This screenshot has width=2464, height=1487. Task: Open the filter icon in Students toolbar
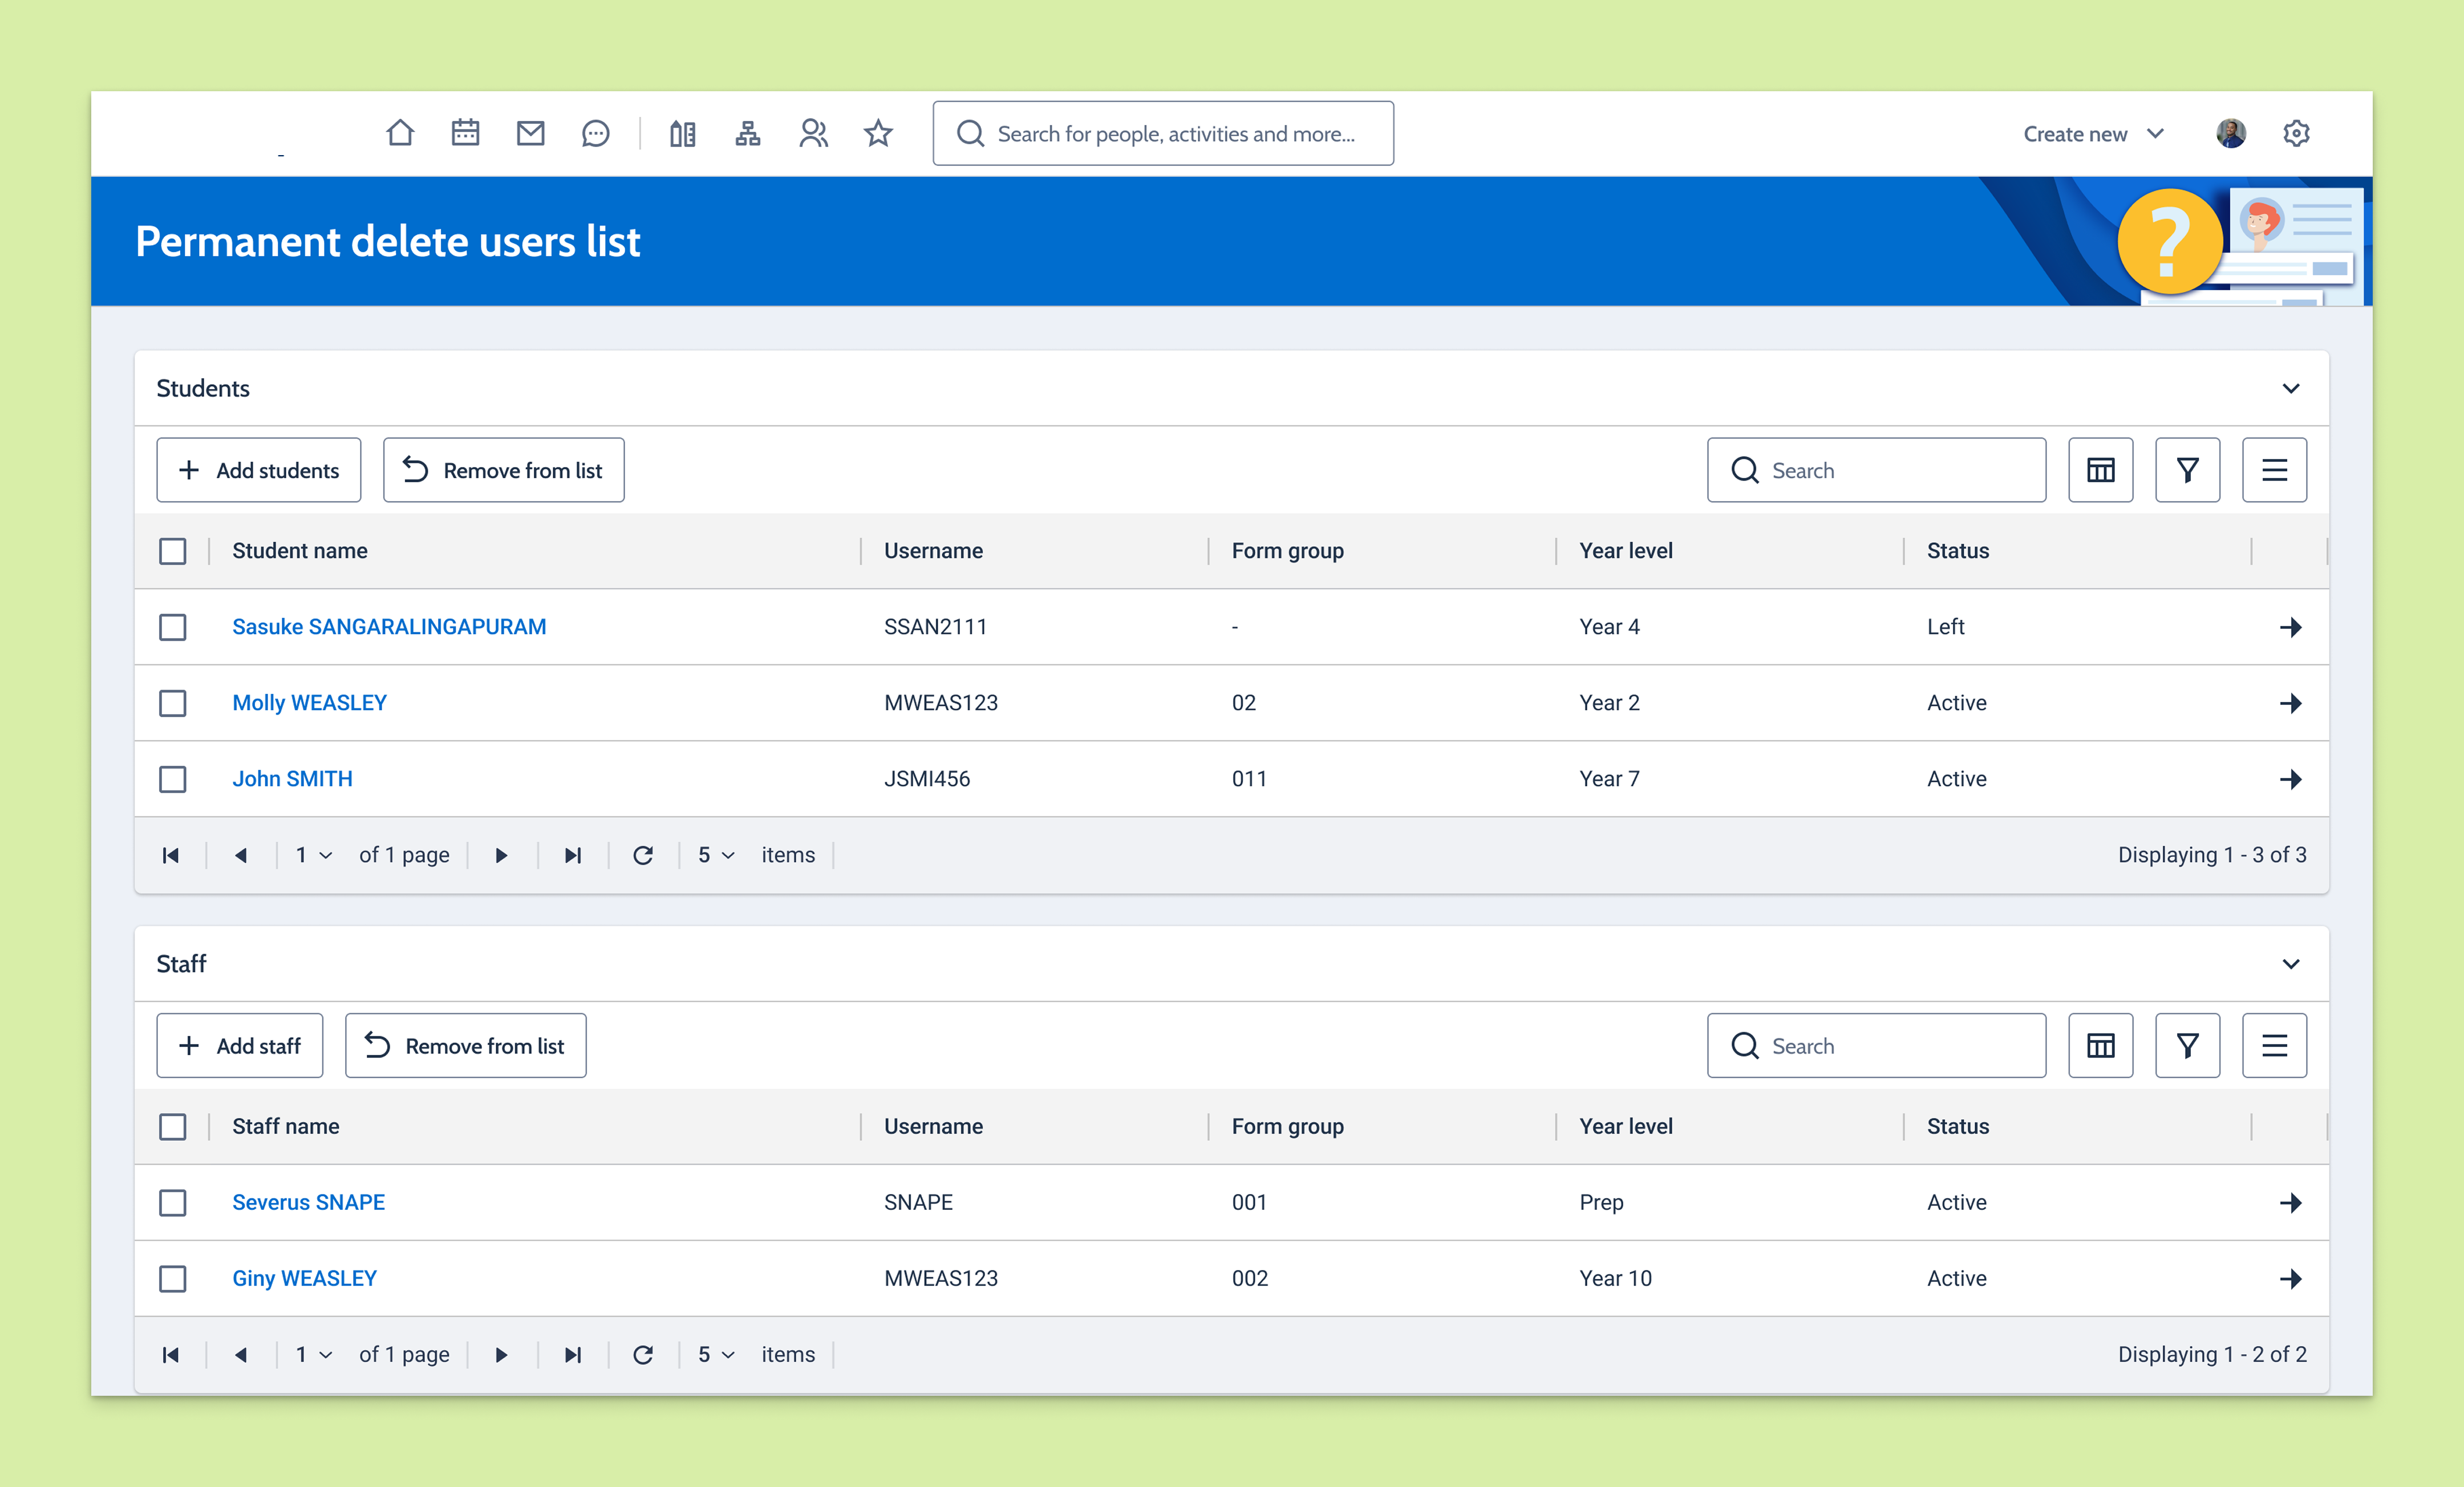(x=2187, y=470)
